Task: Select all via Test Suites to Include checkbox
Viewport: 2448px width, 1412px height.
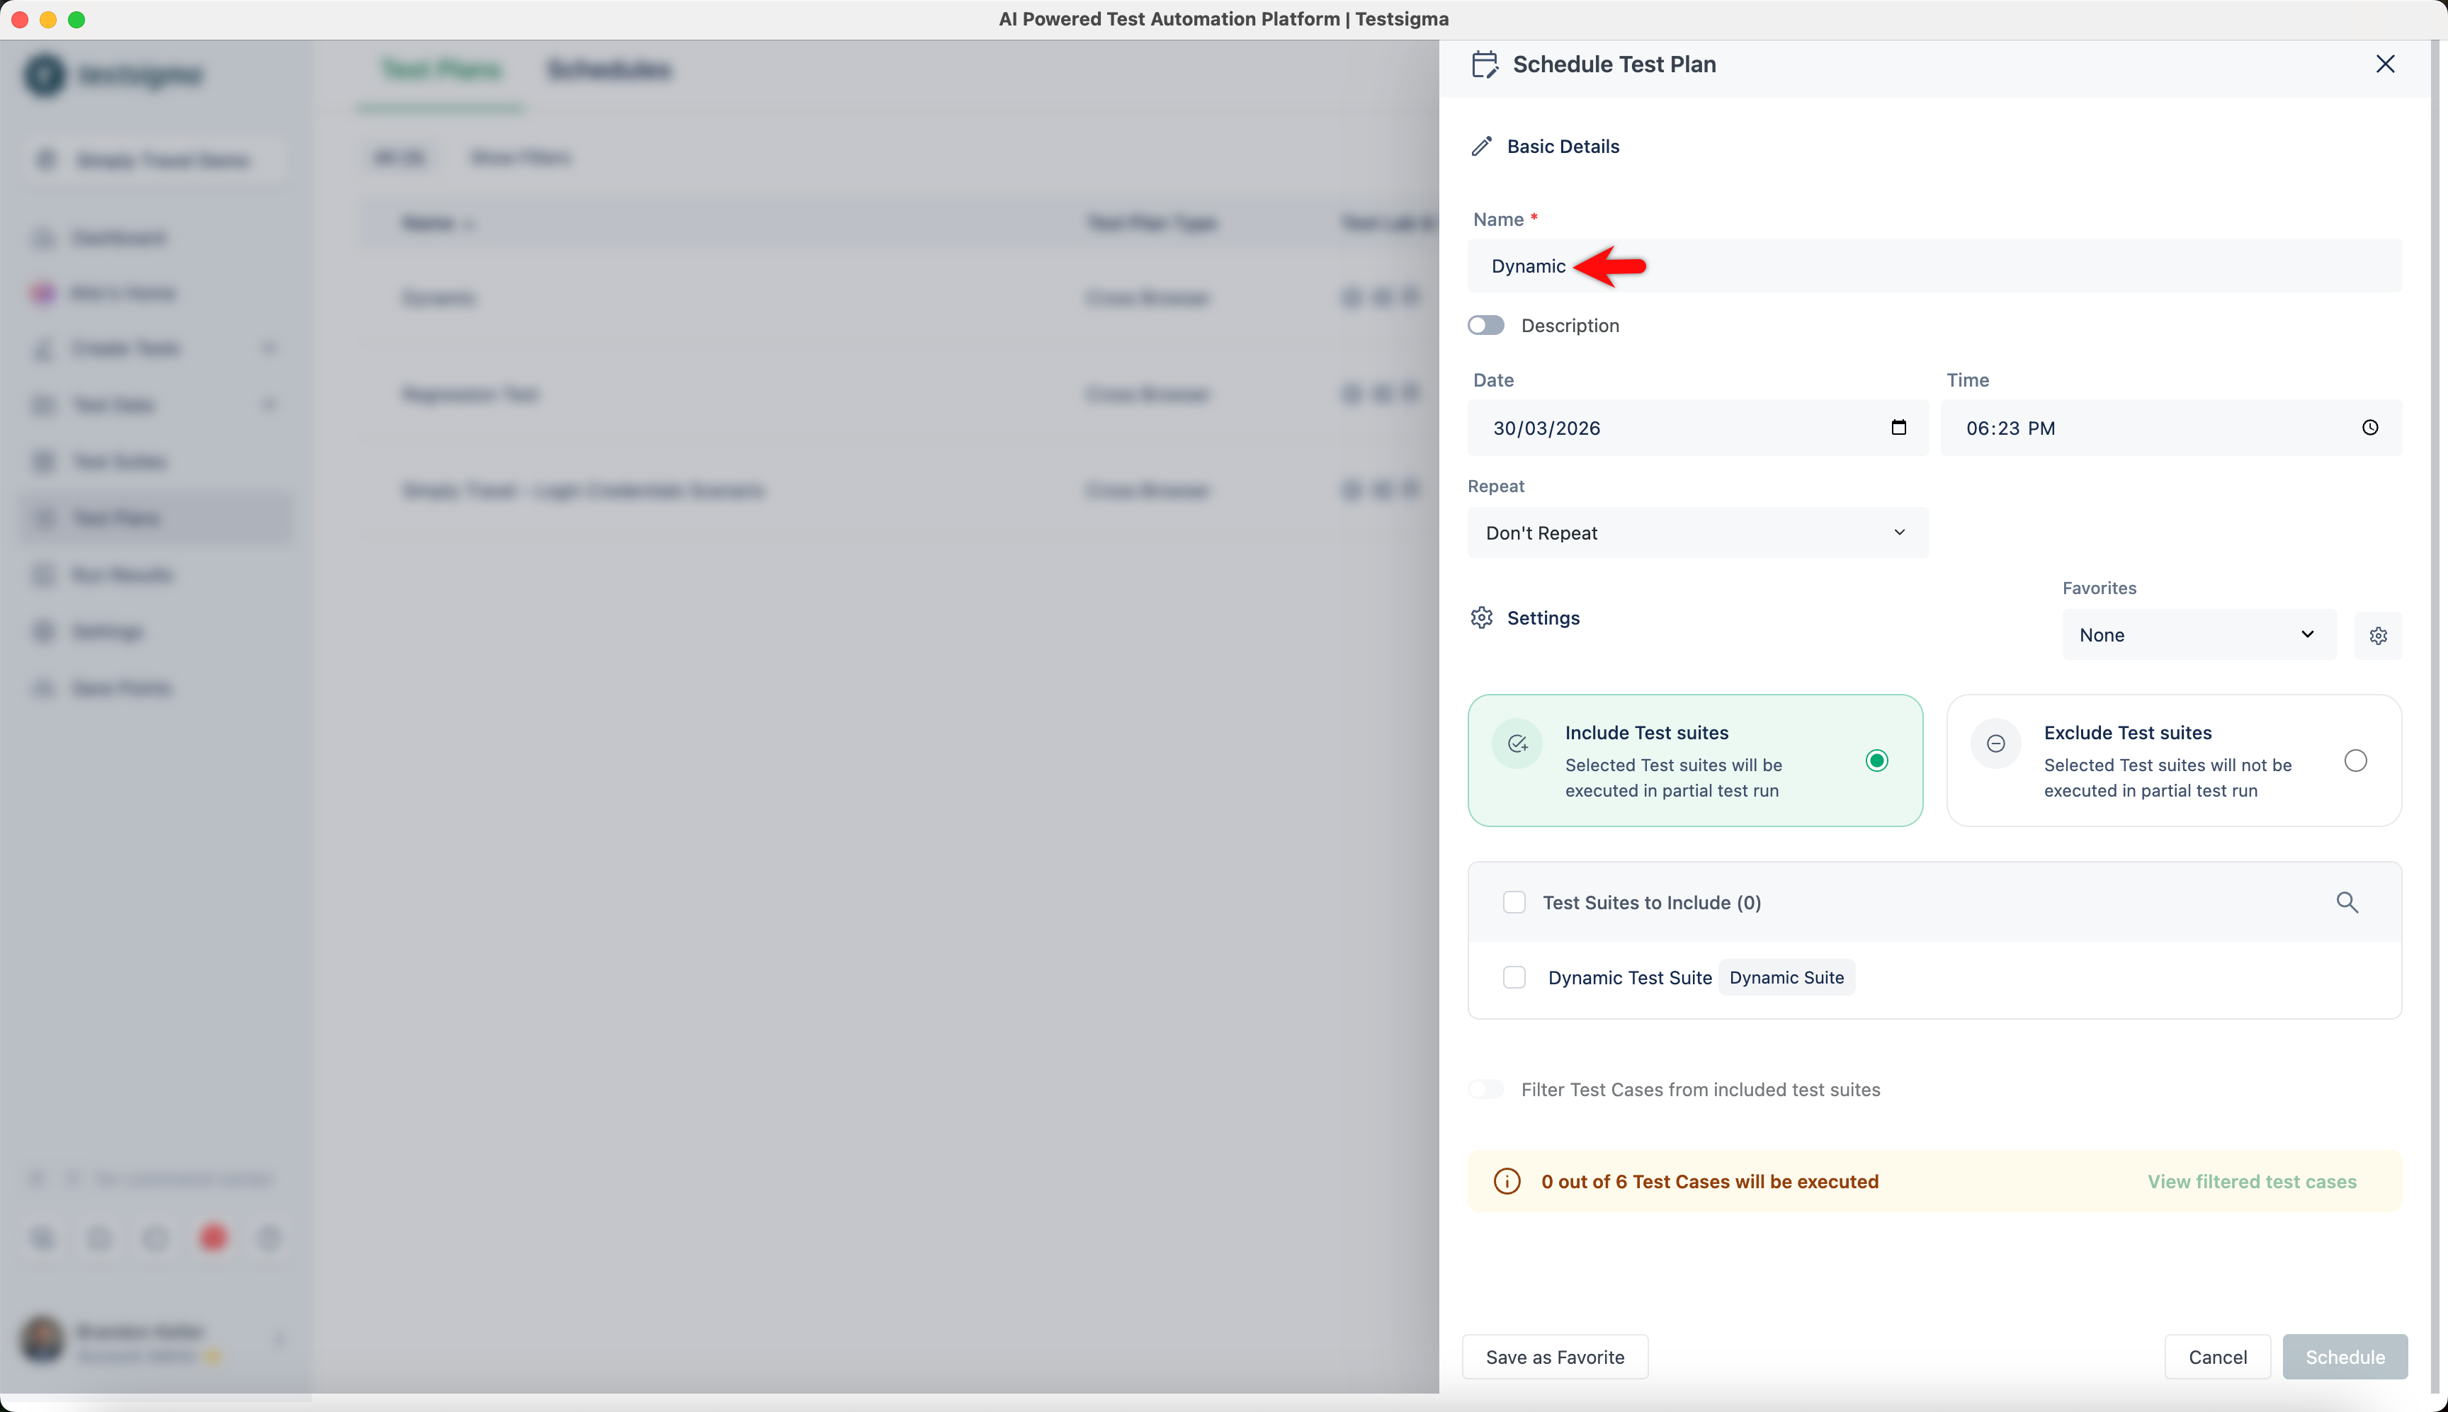Action: tap(1514, 903)
